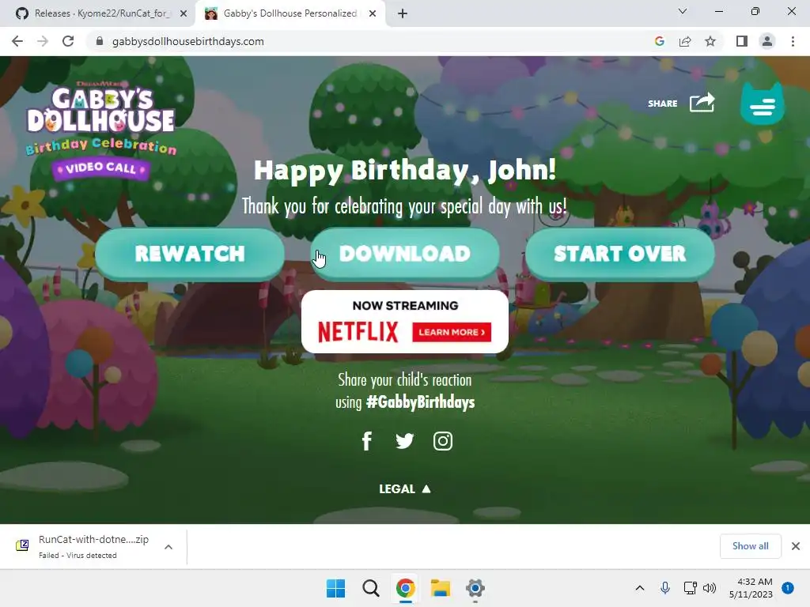Close the Releases GitHub tab
This screenshot has width=810, height=607.
(184, 13)
